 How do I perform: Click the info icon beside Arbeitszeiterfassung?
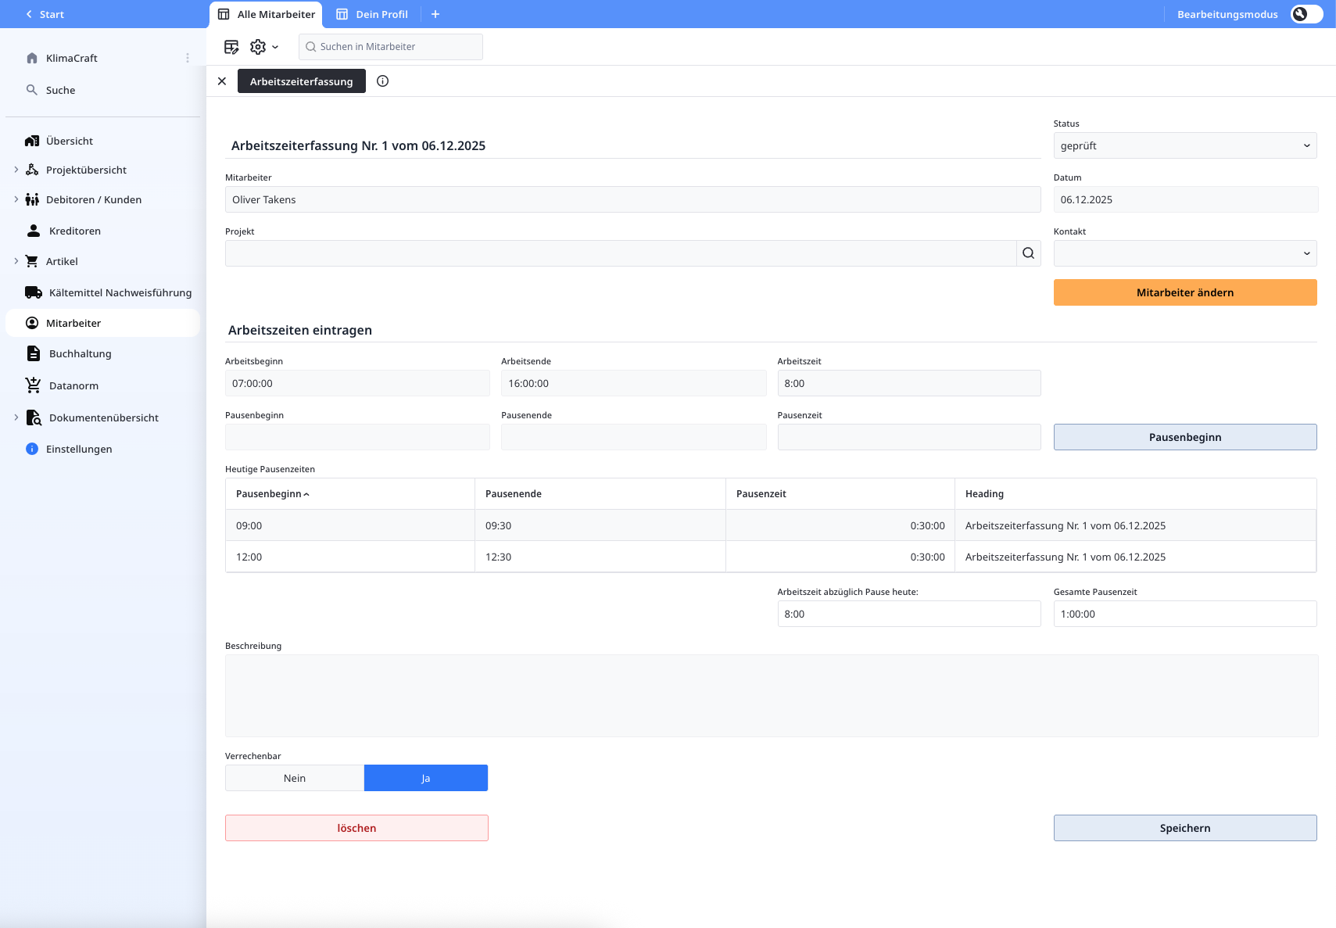tap(382, 81)
